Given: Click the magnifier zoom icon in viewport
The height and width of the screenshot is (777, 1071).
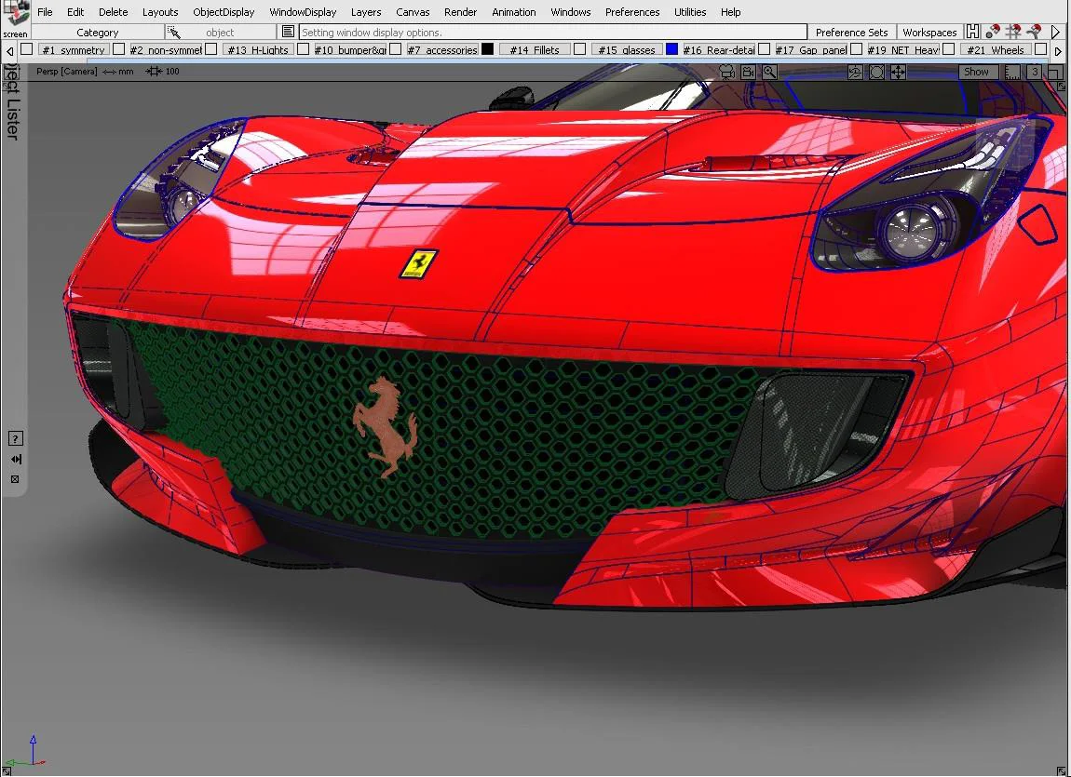Looking at the screenshot, I should 770,72.
